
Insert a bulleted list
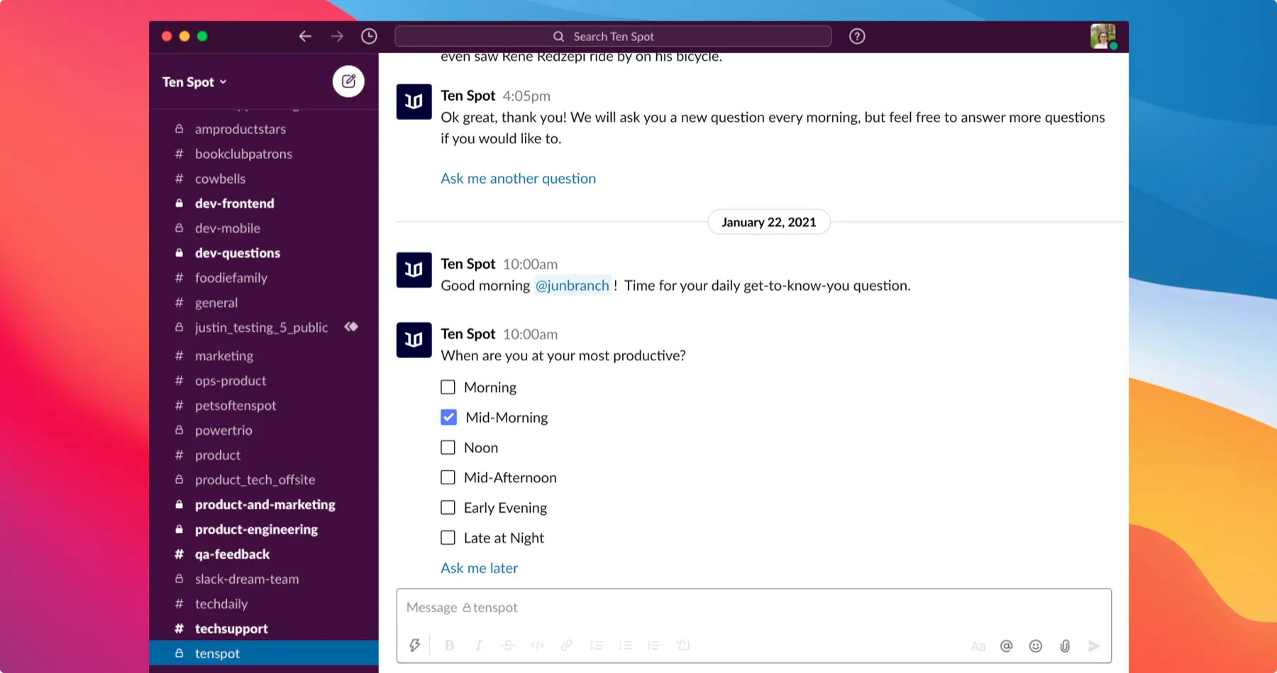coord(625,645)
